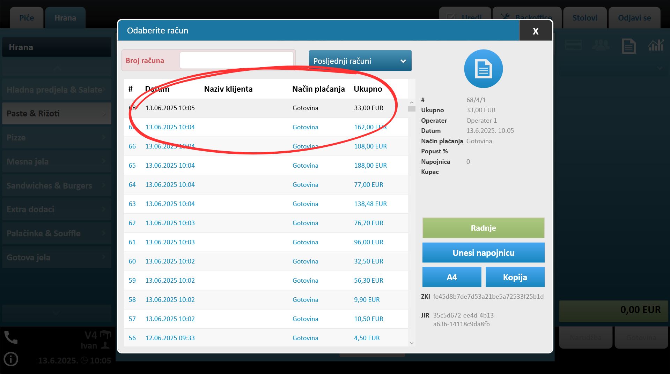The image size is (670, 374).
Task: Select receipt 58 for 9,90 EUR
Action: coord(265,300)
